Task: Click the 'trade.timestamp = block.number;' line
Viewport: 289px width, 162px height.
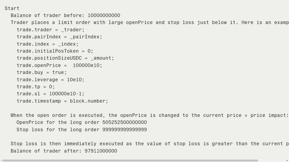Action: point(62,101)
